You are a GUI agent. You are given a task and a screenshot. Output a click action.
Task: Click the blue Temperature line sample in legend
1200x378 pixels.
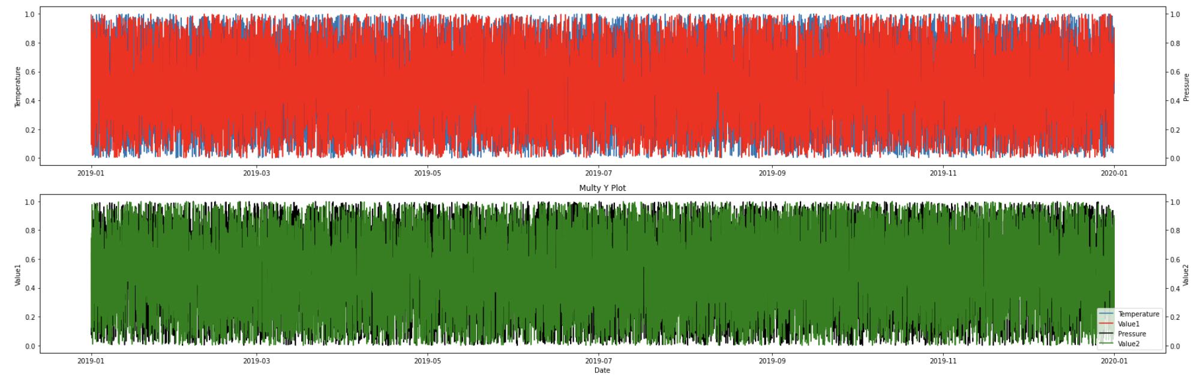(1106, 314)
